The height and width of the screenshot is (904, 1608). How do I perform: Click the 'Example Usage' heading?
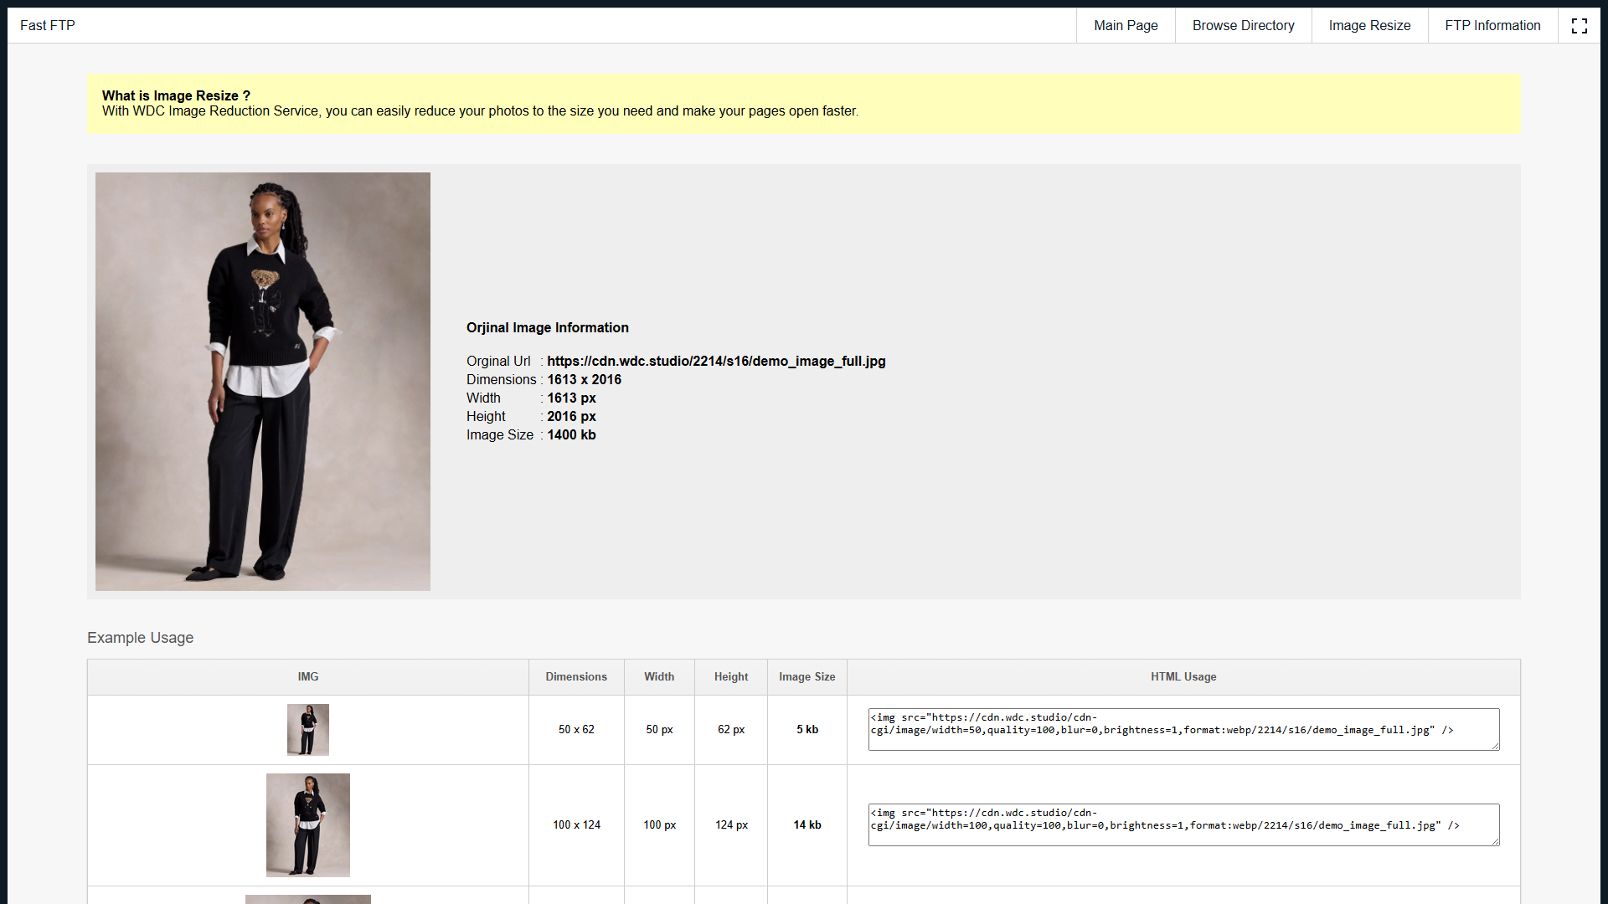point(140,638)
